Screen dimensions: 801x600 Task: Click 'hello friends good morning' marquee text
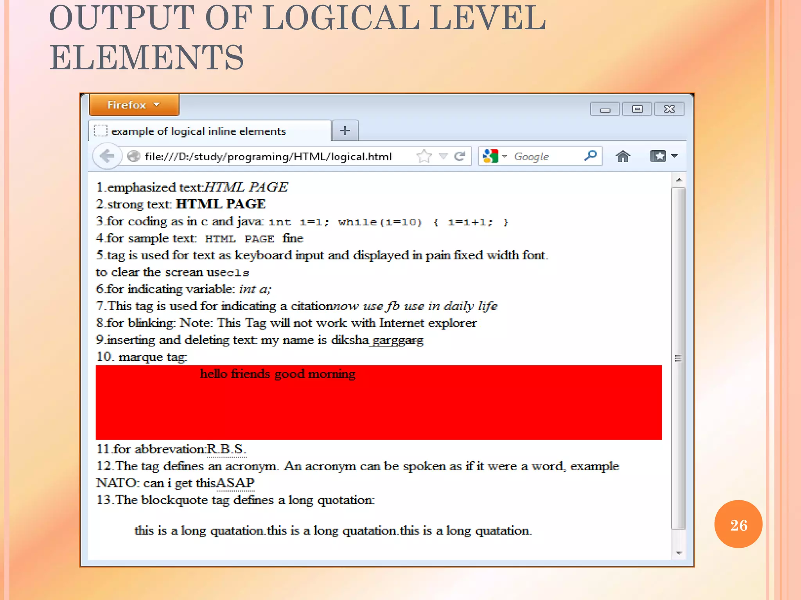[278, 374]
